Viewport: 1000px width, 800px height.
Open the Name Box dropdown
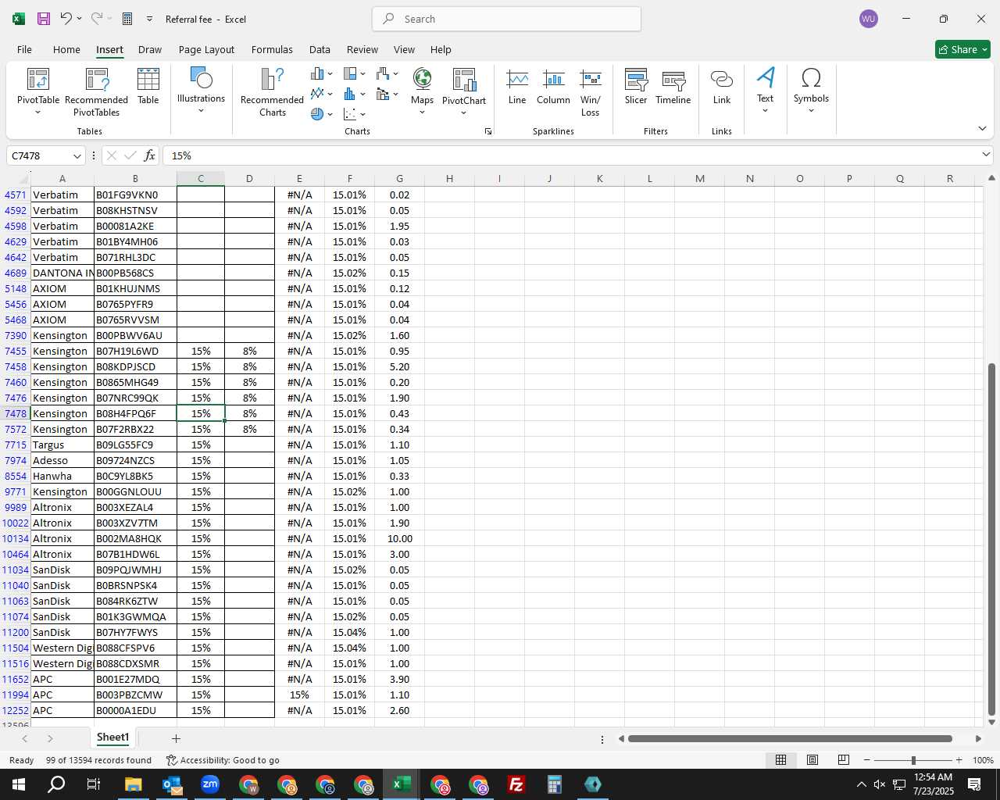77,156
